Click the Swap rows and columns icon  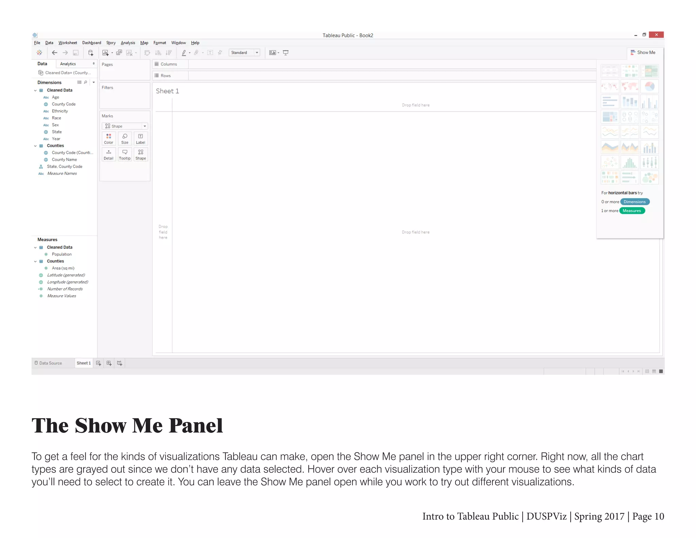[x=147, y=53]
